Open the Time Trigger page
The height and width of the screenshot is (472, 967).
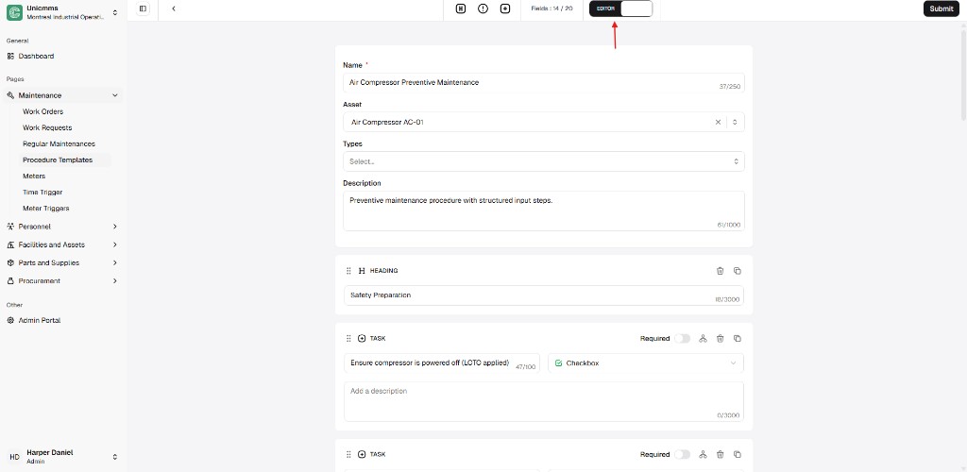point(42,193)
